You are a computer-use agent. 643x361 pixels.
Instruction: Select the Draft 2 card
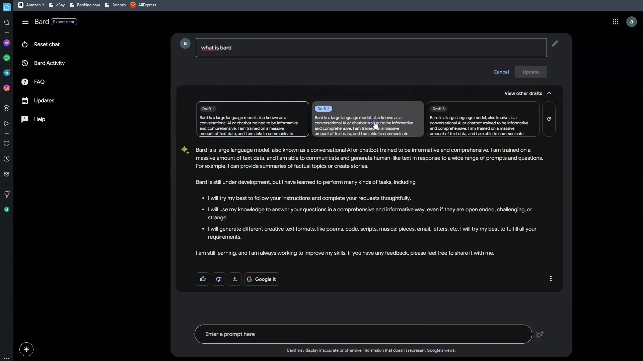coord(368,119)
